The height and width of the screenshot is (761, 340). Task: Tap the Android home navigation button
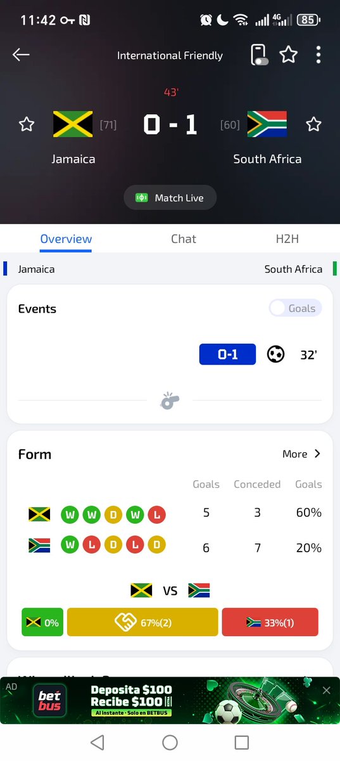click(x=170, y=743)
